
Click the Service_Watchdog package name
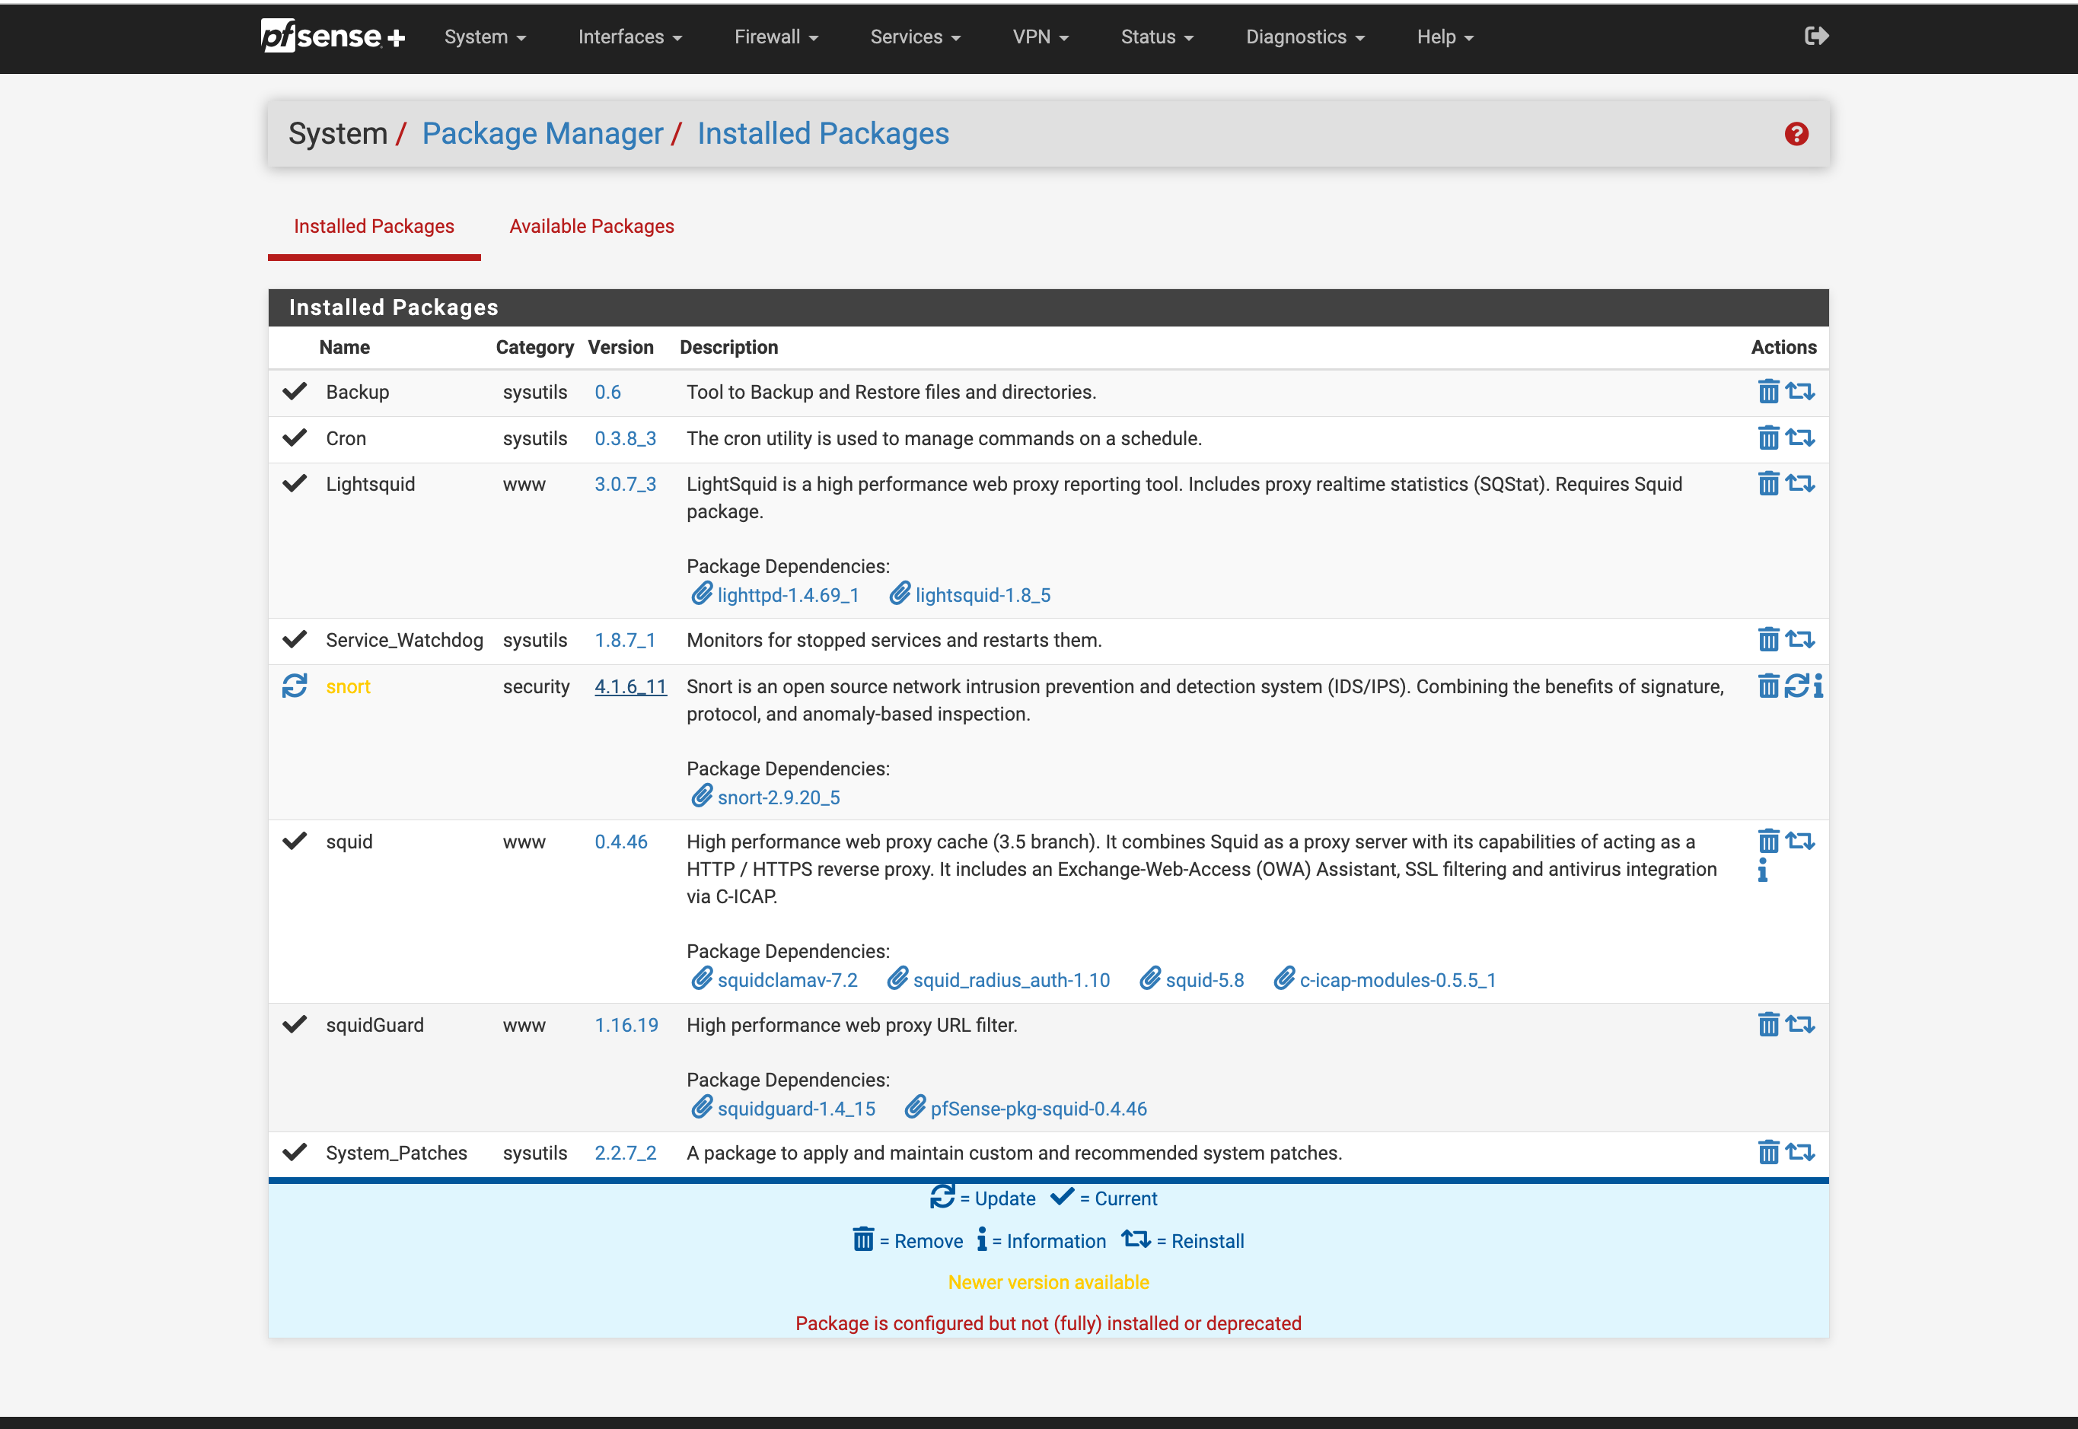click(x=404, y=640)
